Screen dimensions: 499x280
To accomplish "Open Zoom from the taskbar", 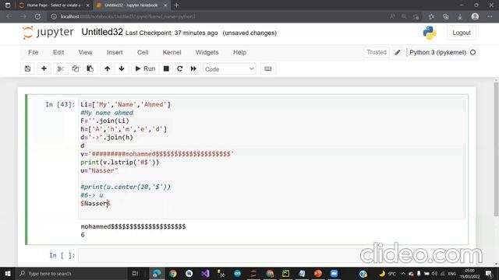I will (334, 273).
